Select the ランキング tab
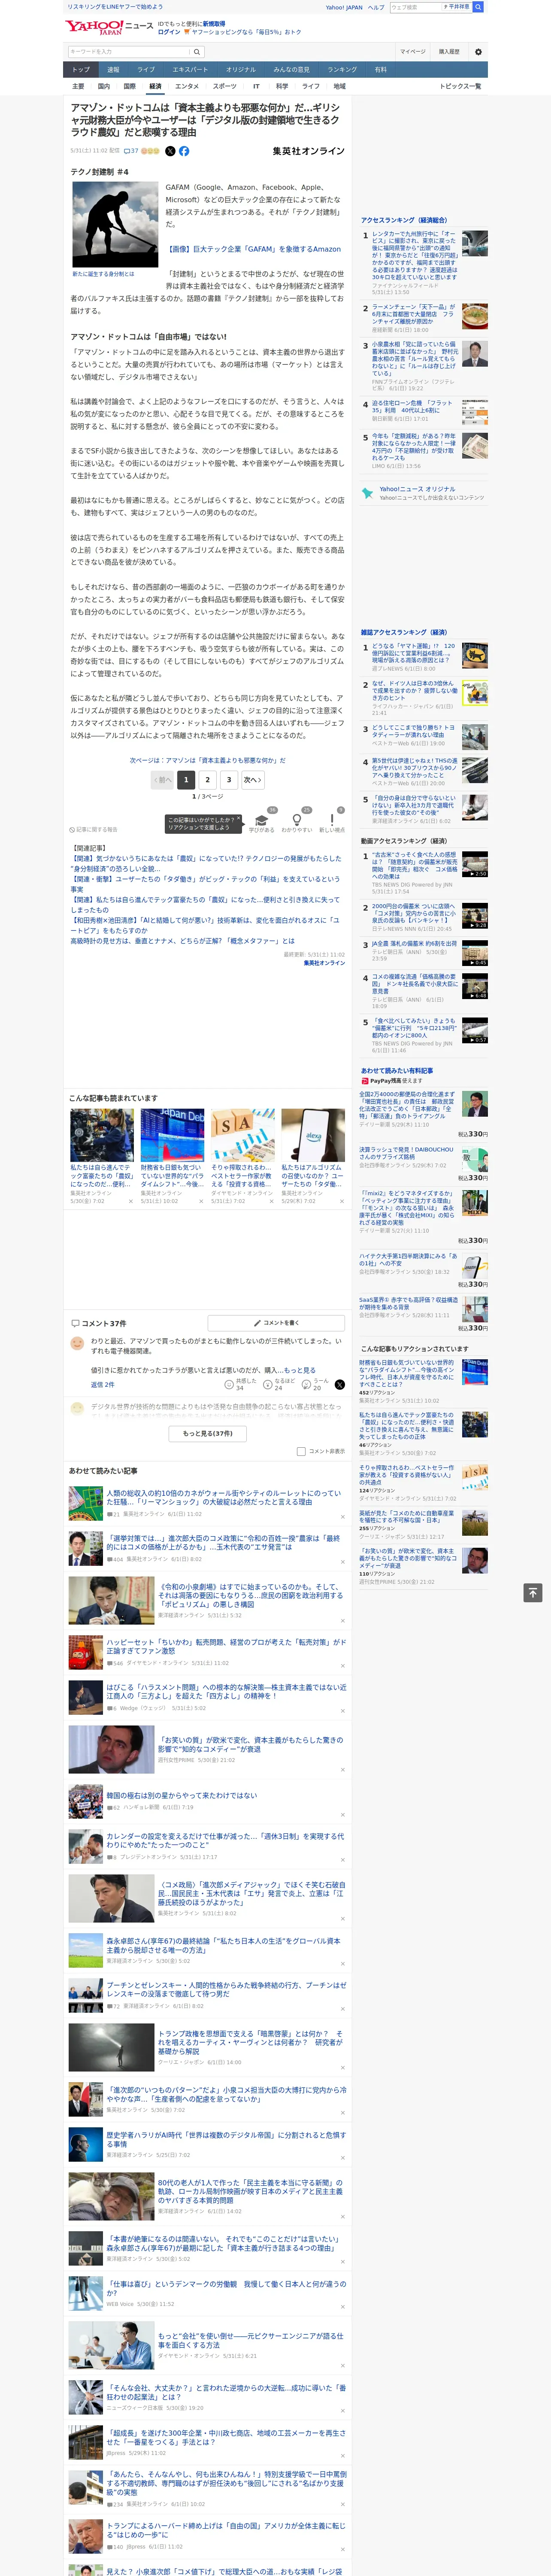 click(x=342, y=69)
